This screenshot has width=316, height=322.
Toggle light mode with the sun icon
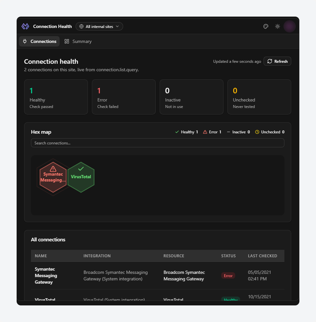pos(278,26)
